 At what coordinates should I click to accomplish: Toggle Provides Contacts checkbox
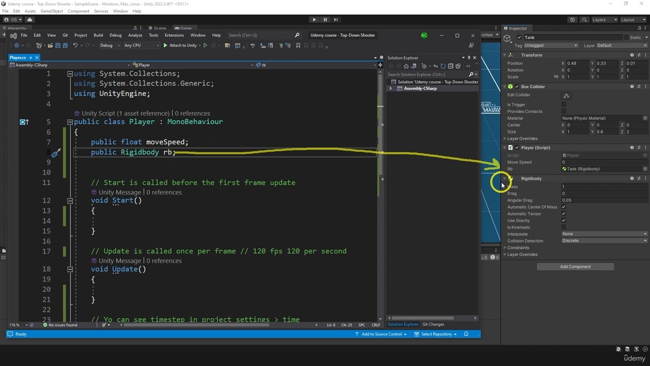[x=564, y=111]
